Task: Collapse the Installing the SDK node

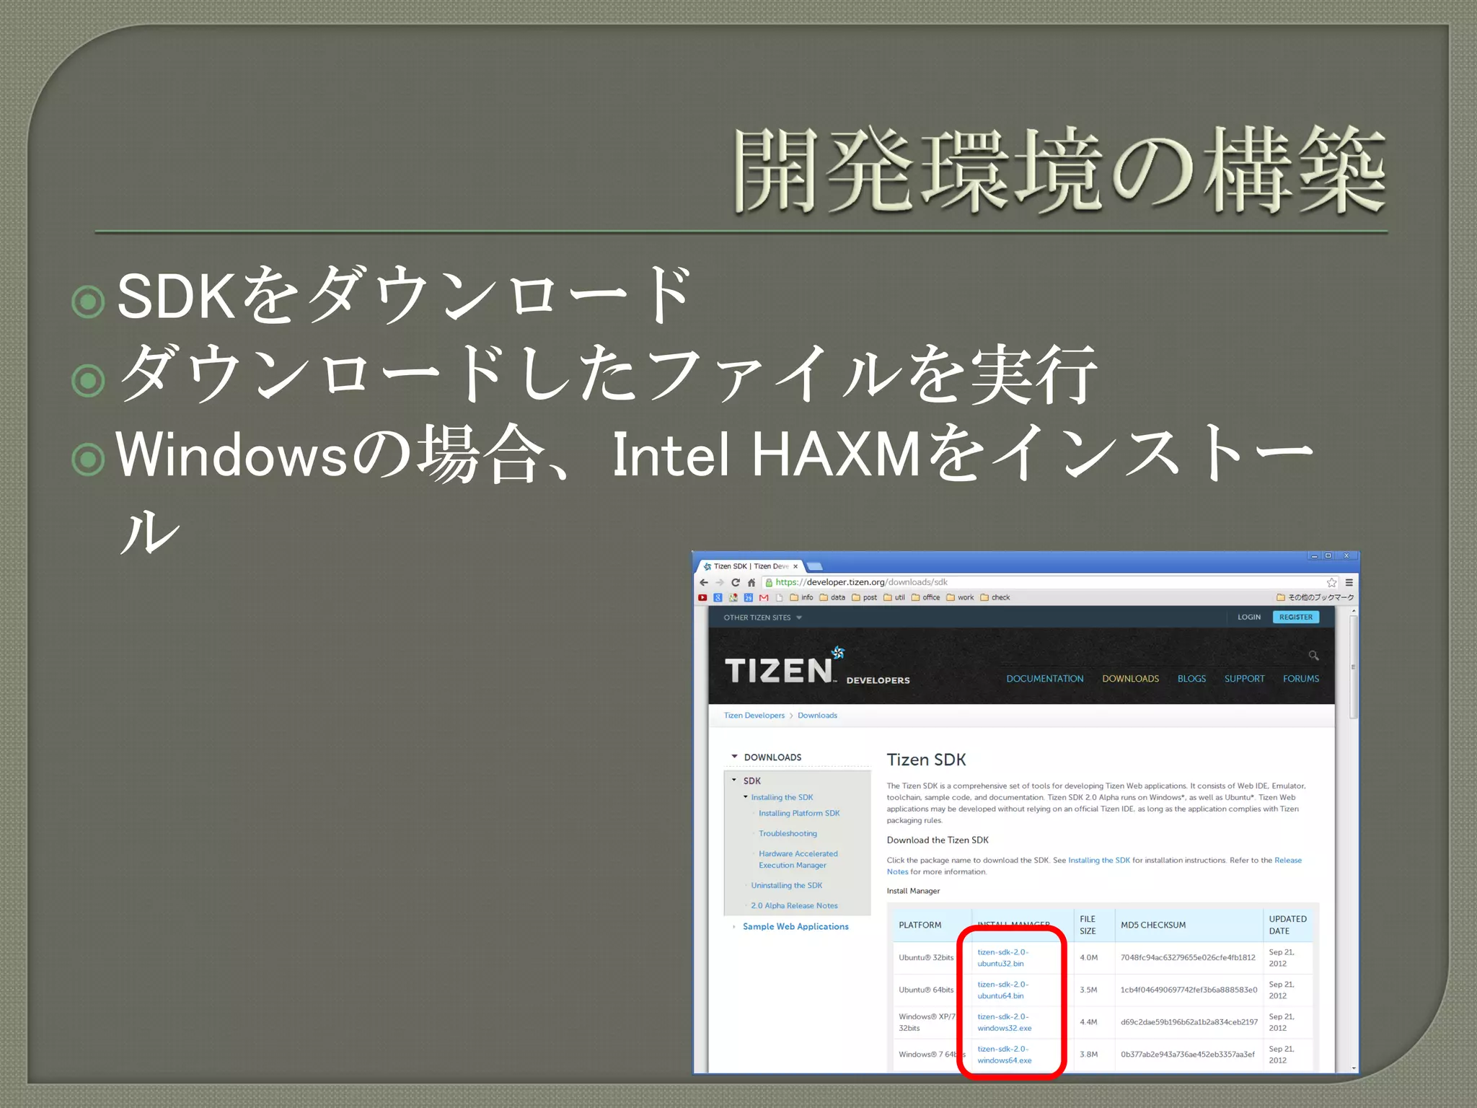Action: pos(746,797)
